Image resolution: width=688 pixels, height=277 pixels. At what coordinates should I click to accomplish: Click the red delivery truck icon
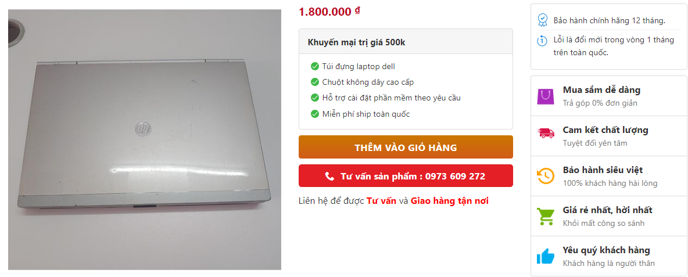546,133
